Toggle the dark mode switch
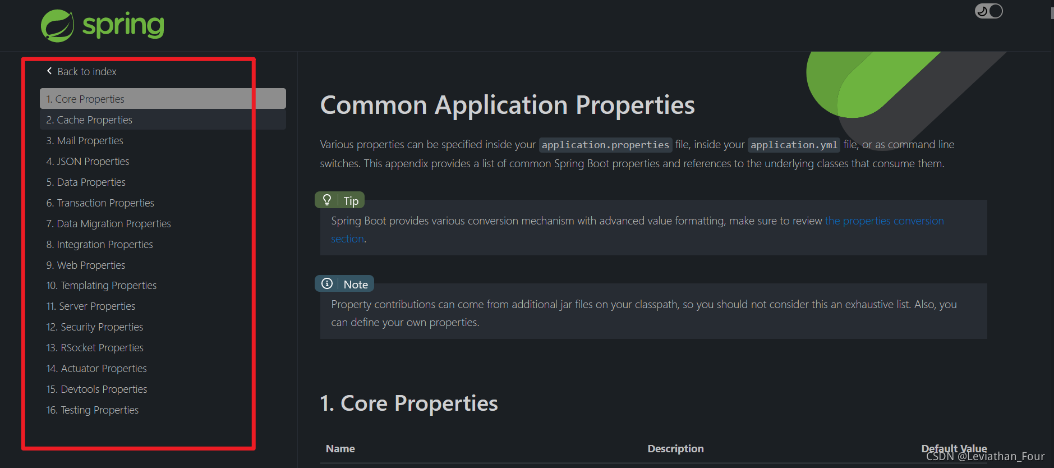This screenshot has height=468, width=1054. pyautogui.click(x=989, y=11)
